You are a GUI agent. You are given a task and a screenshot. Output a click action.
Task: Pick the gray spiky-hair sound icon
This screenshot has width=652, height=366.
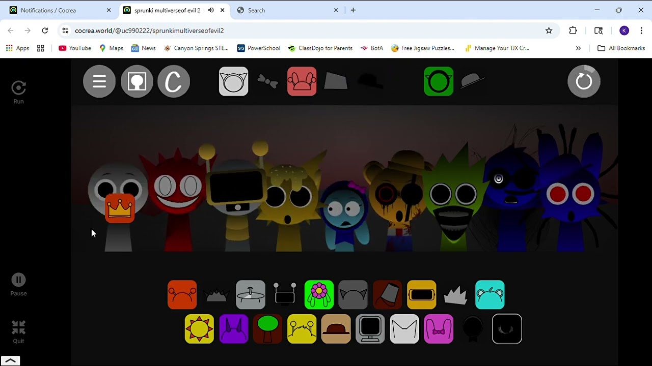coord(456,295)
